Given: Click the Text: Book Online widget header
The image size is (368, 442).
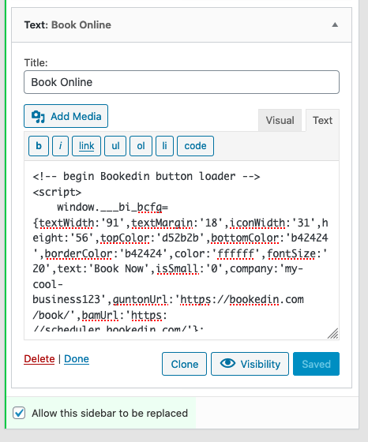Looking at the screenshot, I should [x=182, y=24].
